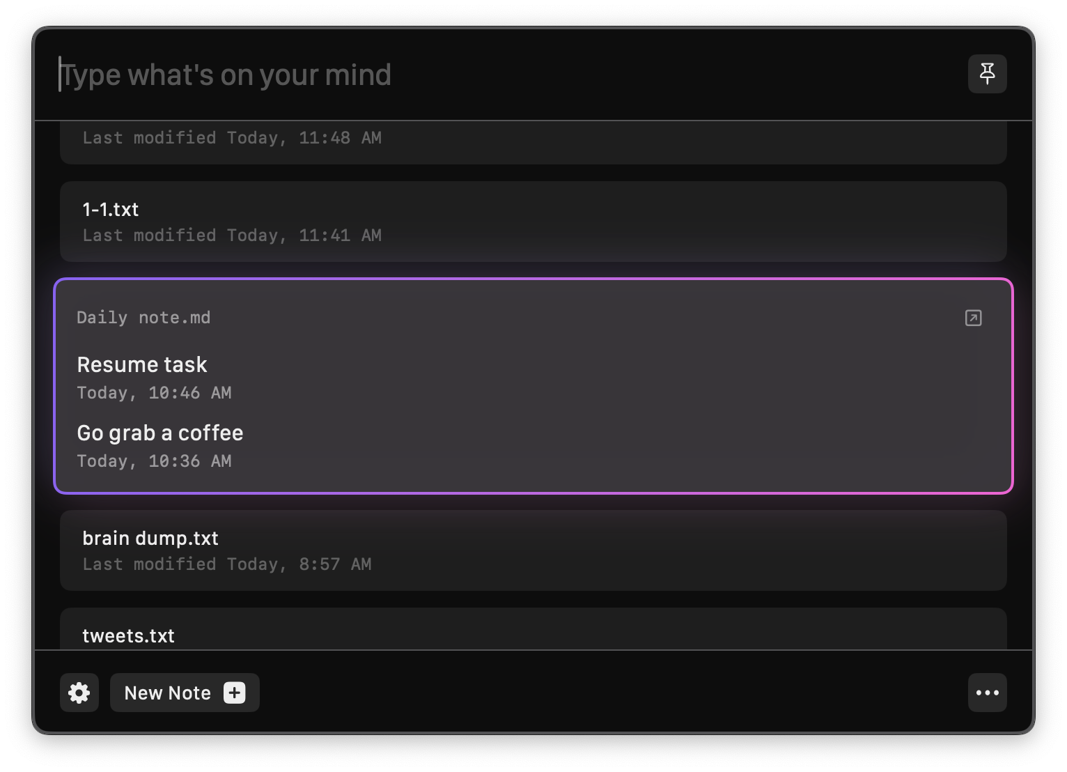Screen dimensions: 1067x772
Task: Select the "Go grab a coffee" entry
Action: (160, 433)
